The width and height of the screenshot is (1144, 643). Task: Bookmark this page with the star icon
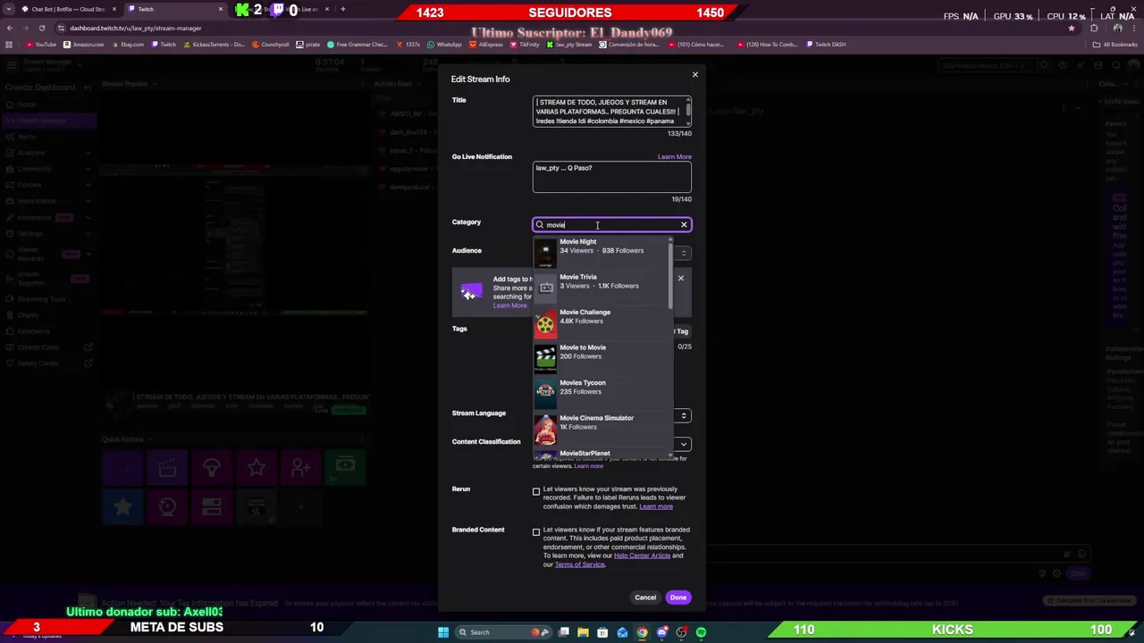[x=1071, y=28]
